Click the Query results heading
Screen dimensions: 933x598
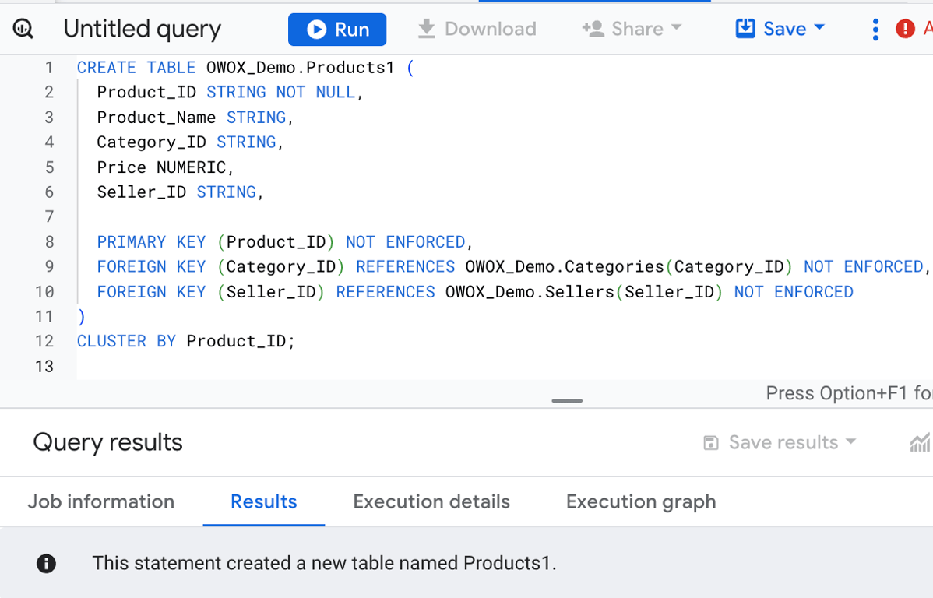[107, 442]
